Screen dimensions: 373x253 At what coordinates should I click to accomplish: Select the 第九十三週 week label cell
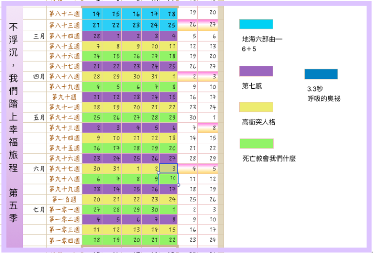pyautogui.click(x=64, y=128)
